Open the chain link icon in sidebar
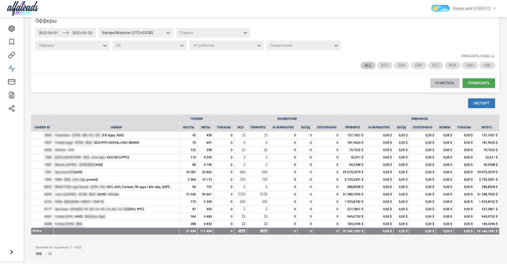Screen dimensions: 507x264 click(11, 55)
